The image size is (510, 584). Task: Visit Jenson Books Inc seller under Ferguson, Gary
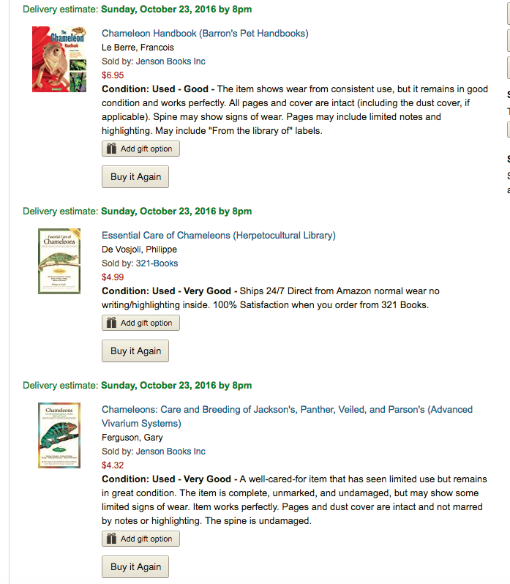click(x=170, y=452)
